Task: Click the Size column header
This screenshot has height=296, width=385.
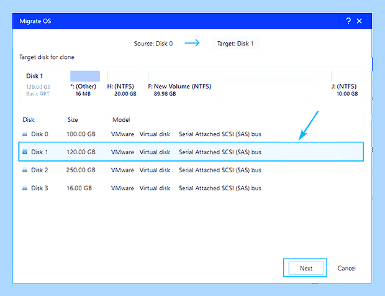Action: [x=73, y=120]
